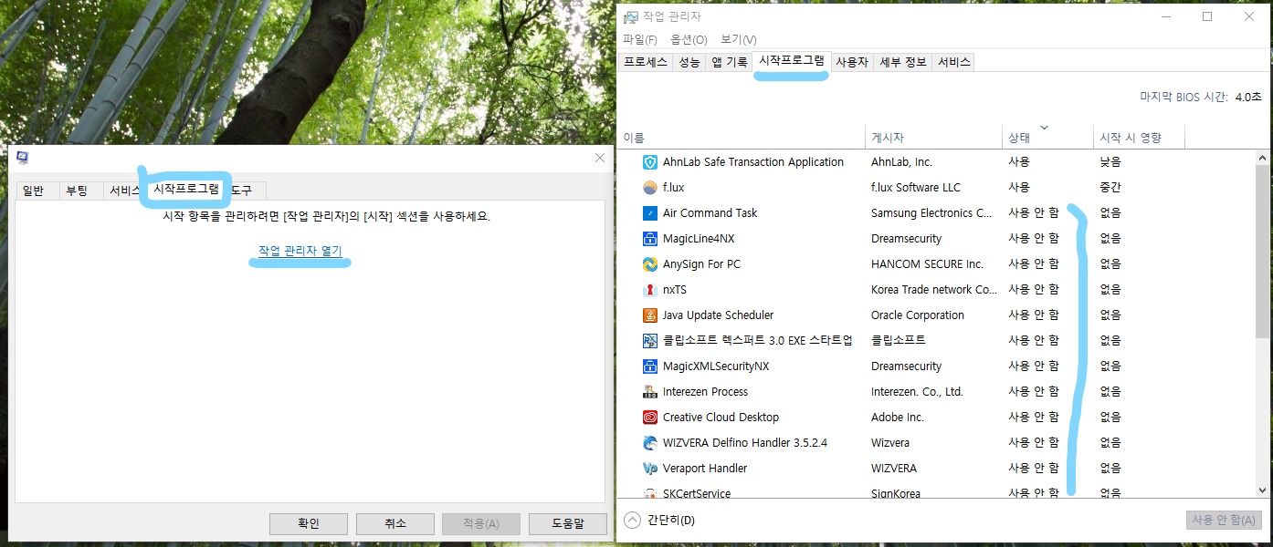The image size is (1273, 547).
Task: Click the Creative Cloud Desktop icon
Action: click(x=650, y=418)
